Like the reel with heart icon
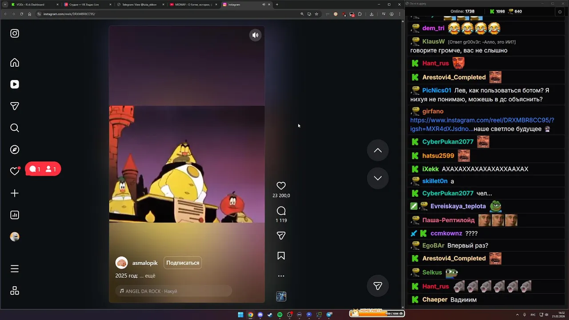569x320 pixels. tap(281, 186)
